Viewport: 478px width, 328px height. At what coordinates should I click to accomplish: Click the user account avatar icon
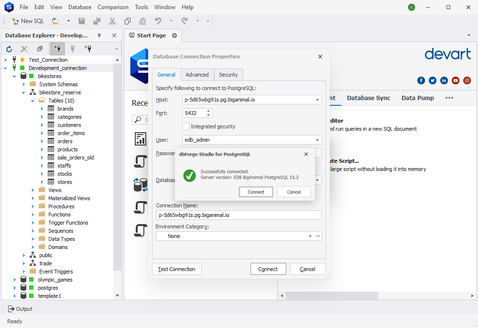click(412, 7)
